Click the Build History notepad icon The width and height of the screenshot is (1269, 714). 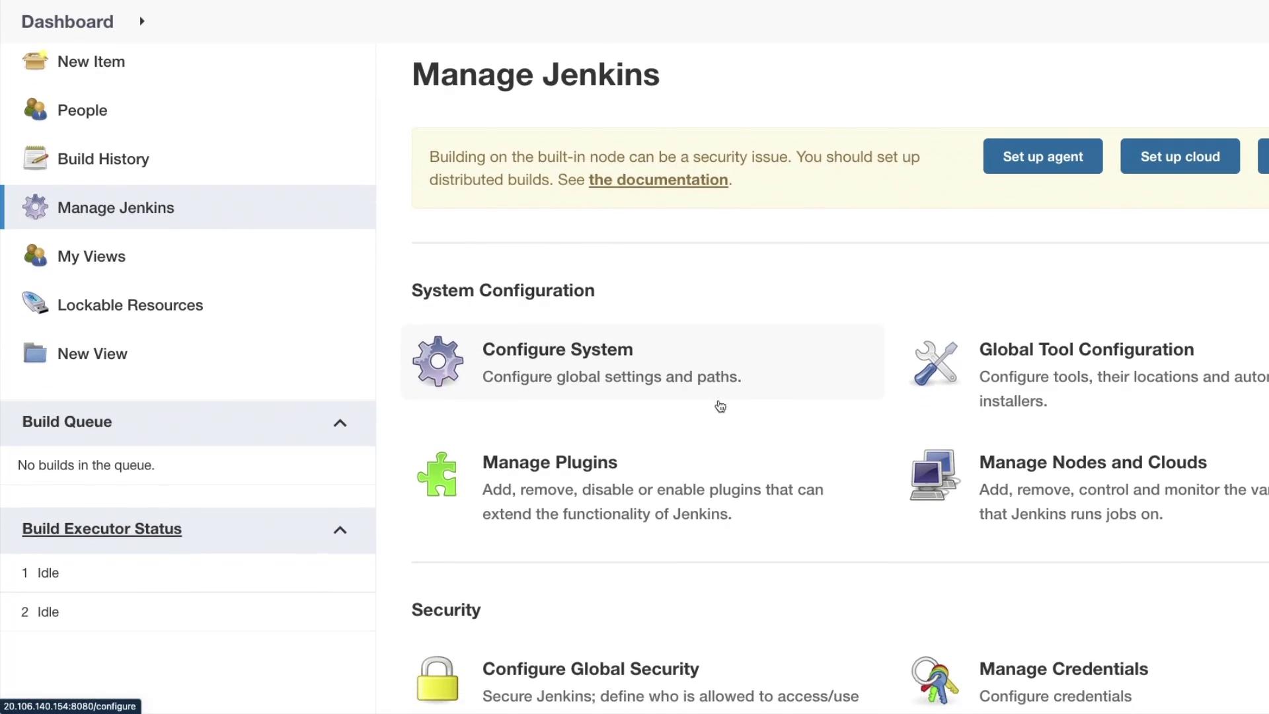click(34, 159)
